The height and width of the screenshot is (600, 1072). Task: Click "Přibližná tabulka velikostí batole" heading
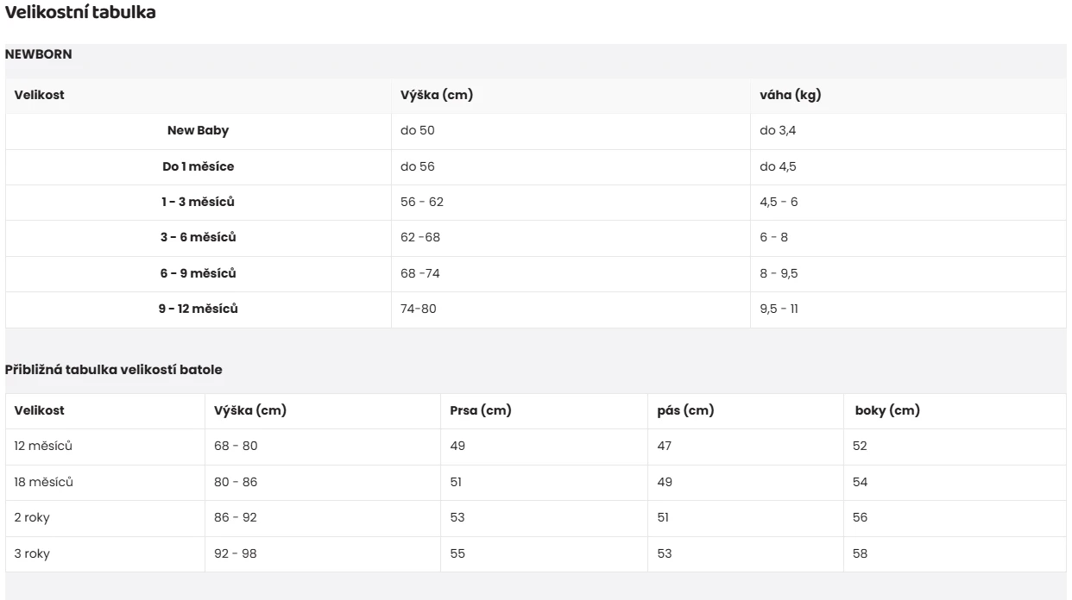pos(114,370)
